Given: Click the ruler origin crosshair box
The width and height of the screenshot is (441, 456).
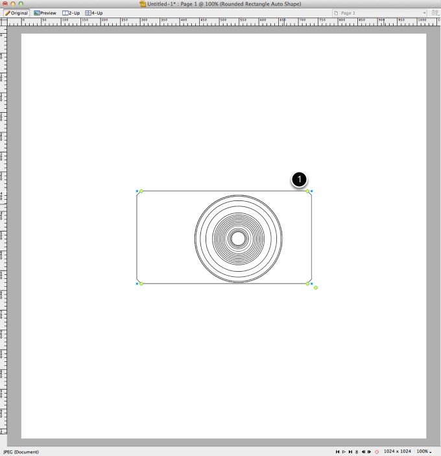Looking at the screenshot, I should pos(4,22).
